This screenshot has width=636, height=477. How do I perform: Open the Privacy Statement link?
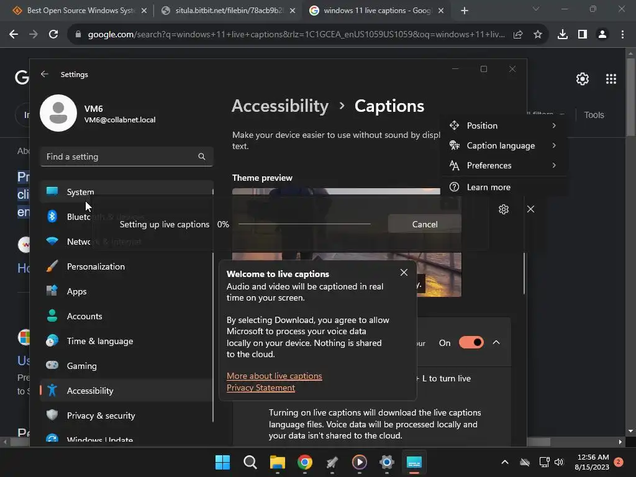(x=261, y=388)
